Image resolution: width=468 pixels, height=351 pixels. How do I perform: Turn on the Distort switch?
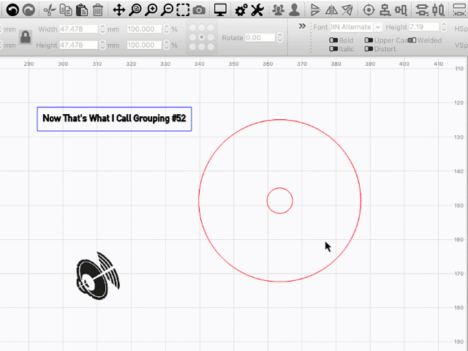369,49
